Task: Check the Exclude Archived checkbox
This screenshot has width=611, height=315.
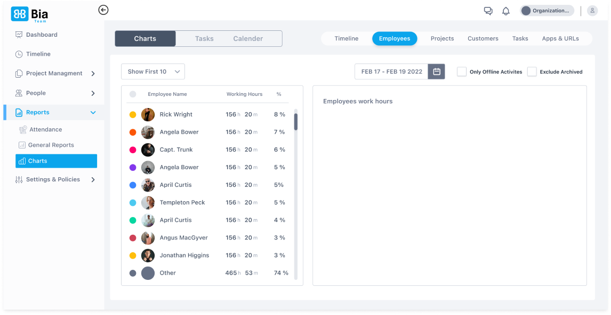Action: 532,72
